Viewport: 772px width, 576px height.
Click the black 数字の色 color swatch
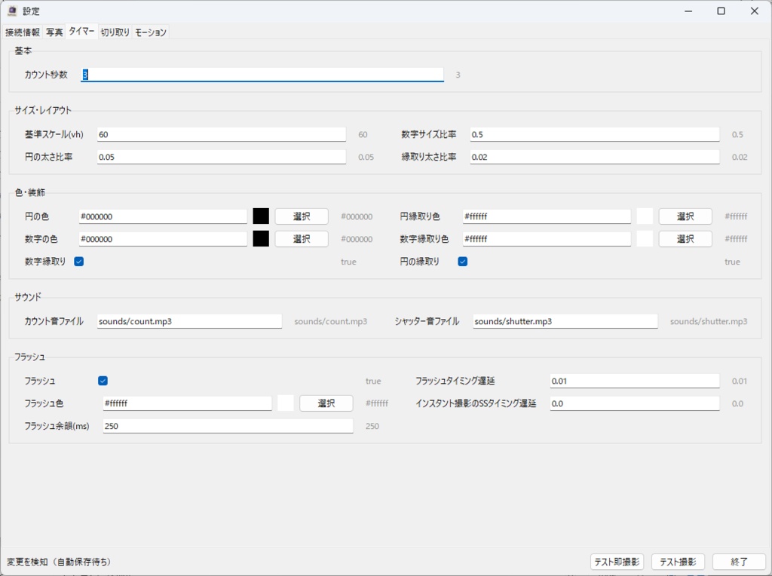tap(261, 239)
